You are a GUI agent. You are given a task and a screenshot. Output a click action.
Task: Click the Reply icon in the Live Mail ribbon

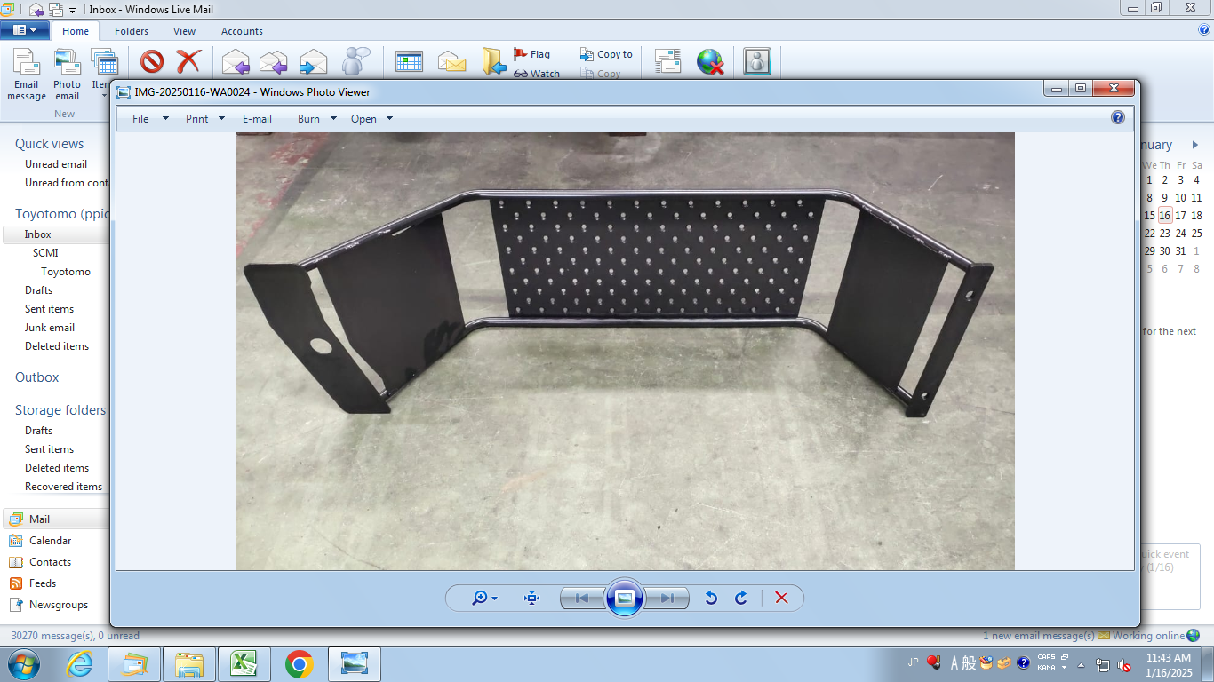click(236, 62)
